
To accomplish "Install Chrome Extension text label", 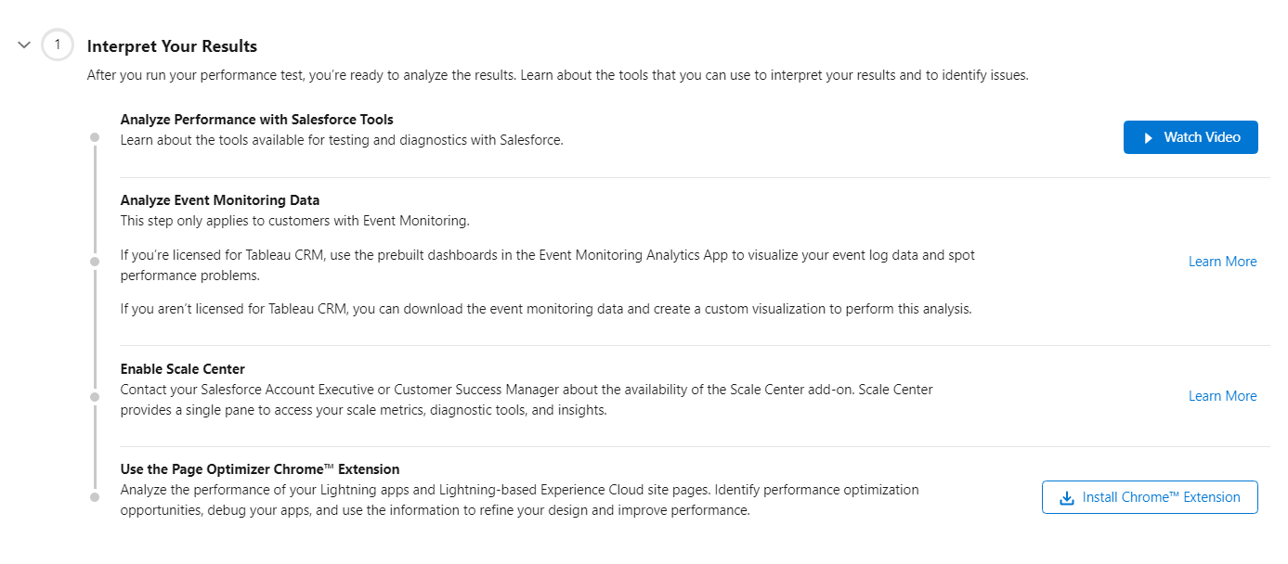I will (1161, 497).
